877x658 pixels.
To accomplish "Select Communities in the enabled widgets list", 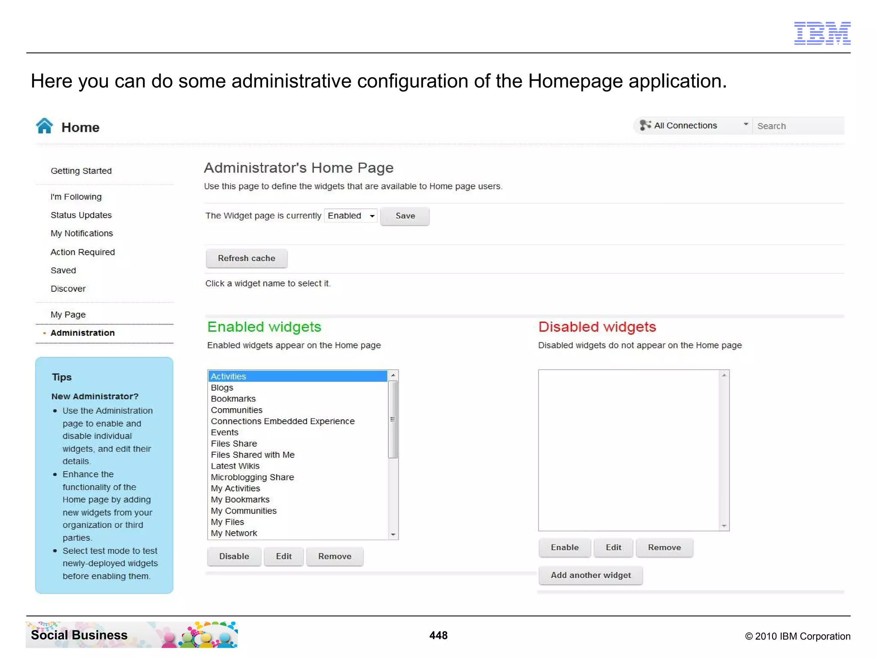I will [x=298, y=410].
